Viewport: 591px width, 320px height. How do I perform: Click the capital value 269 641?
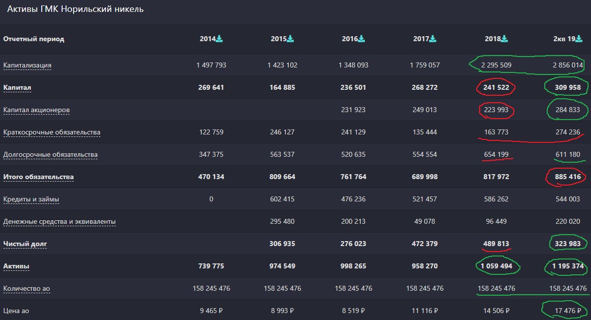(211, 87)
